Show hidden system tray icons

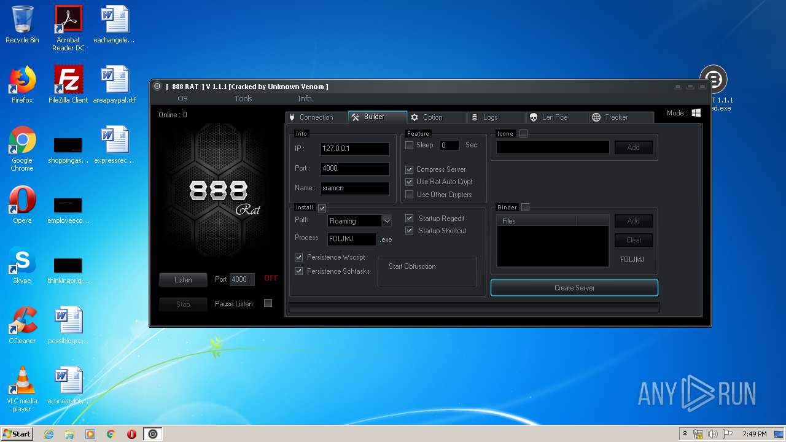click(685, 434)
